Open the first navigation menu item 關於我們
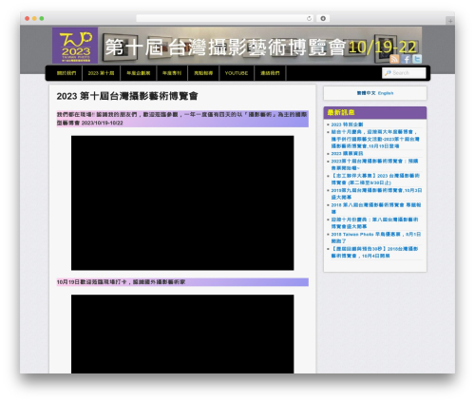The width and height of the screenshot is (475, 402). [66, 73]
